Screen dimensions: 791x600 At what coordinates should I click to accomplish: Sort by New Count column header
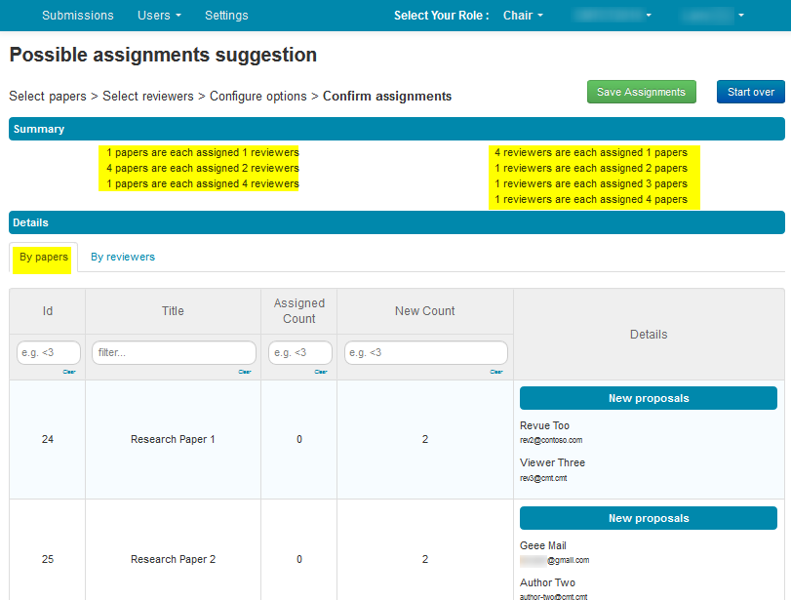pyautogui.click(x=424, y=311)
